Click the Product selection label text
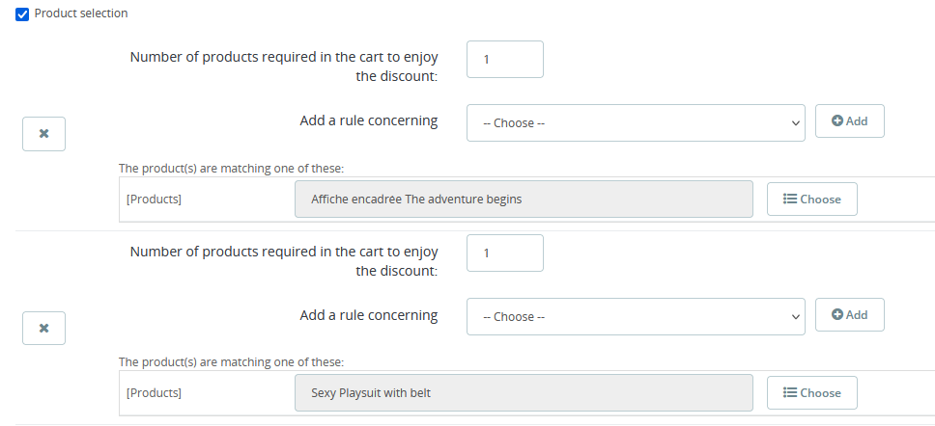Viewport: 935px width, 426px height. 81,14
